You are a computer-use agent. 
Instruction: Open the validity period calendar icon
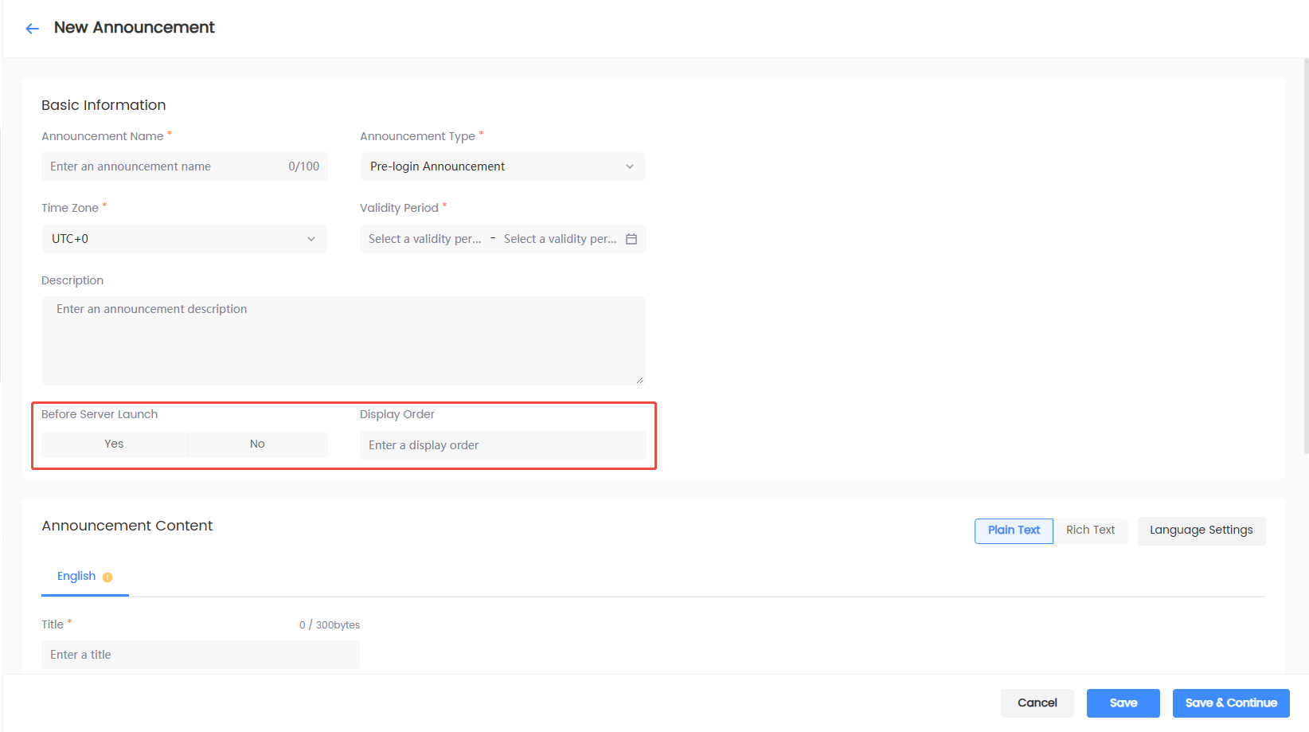click(631, 239)
